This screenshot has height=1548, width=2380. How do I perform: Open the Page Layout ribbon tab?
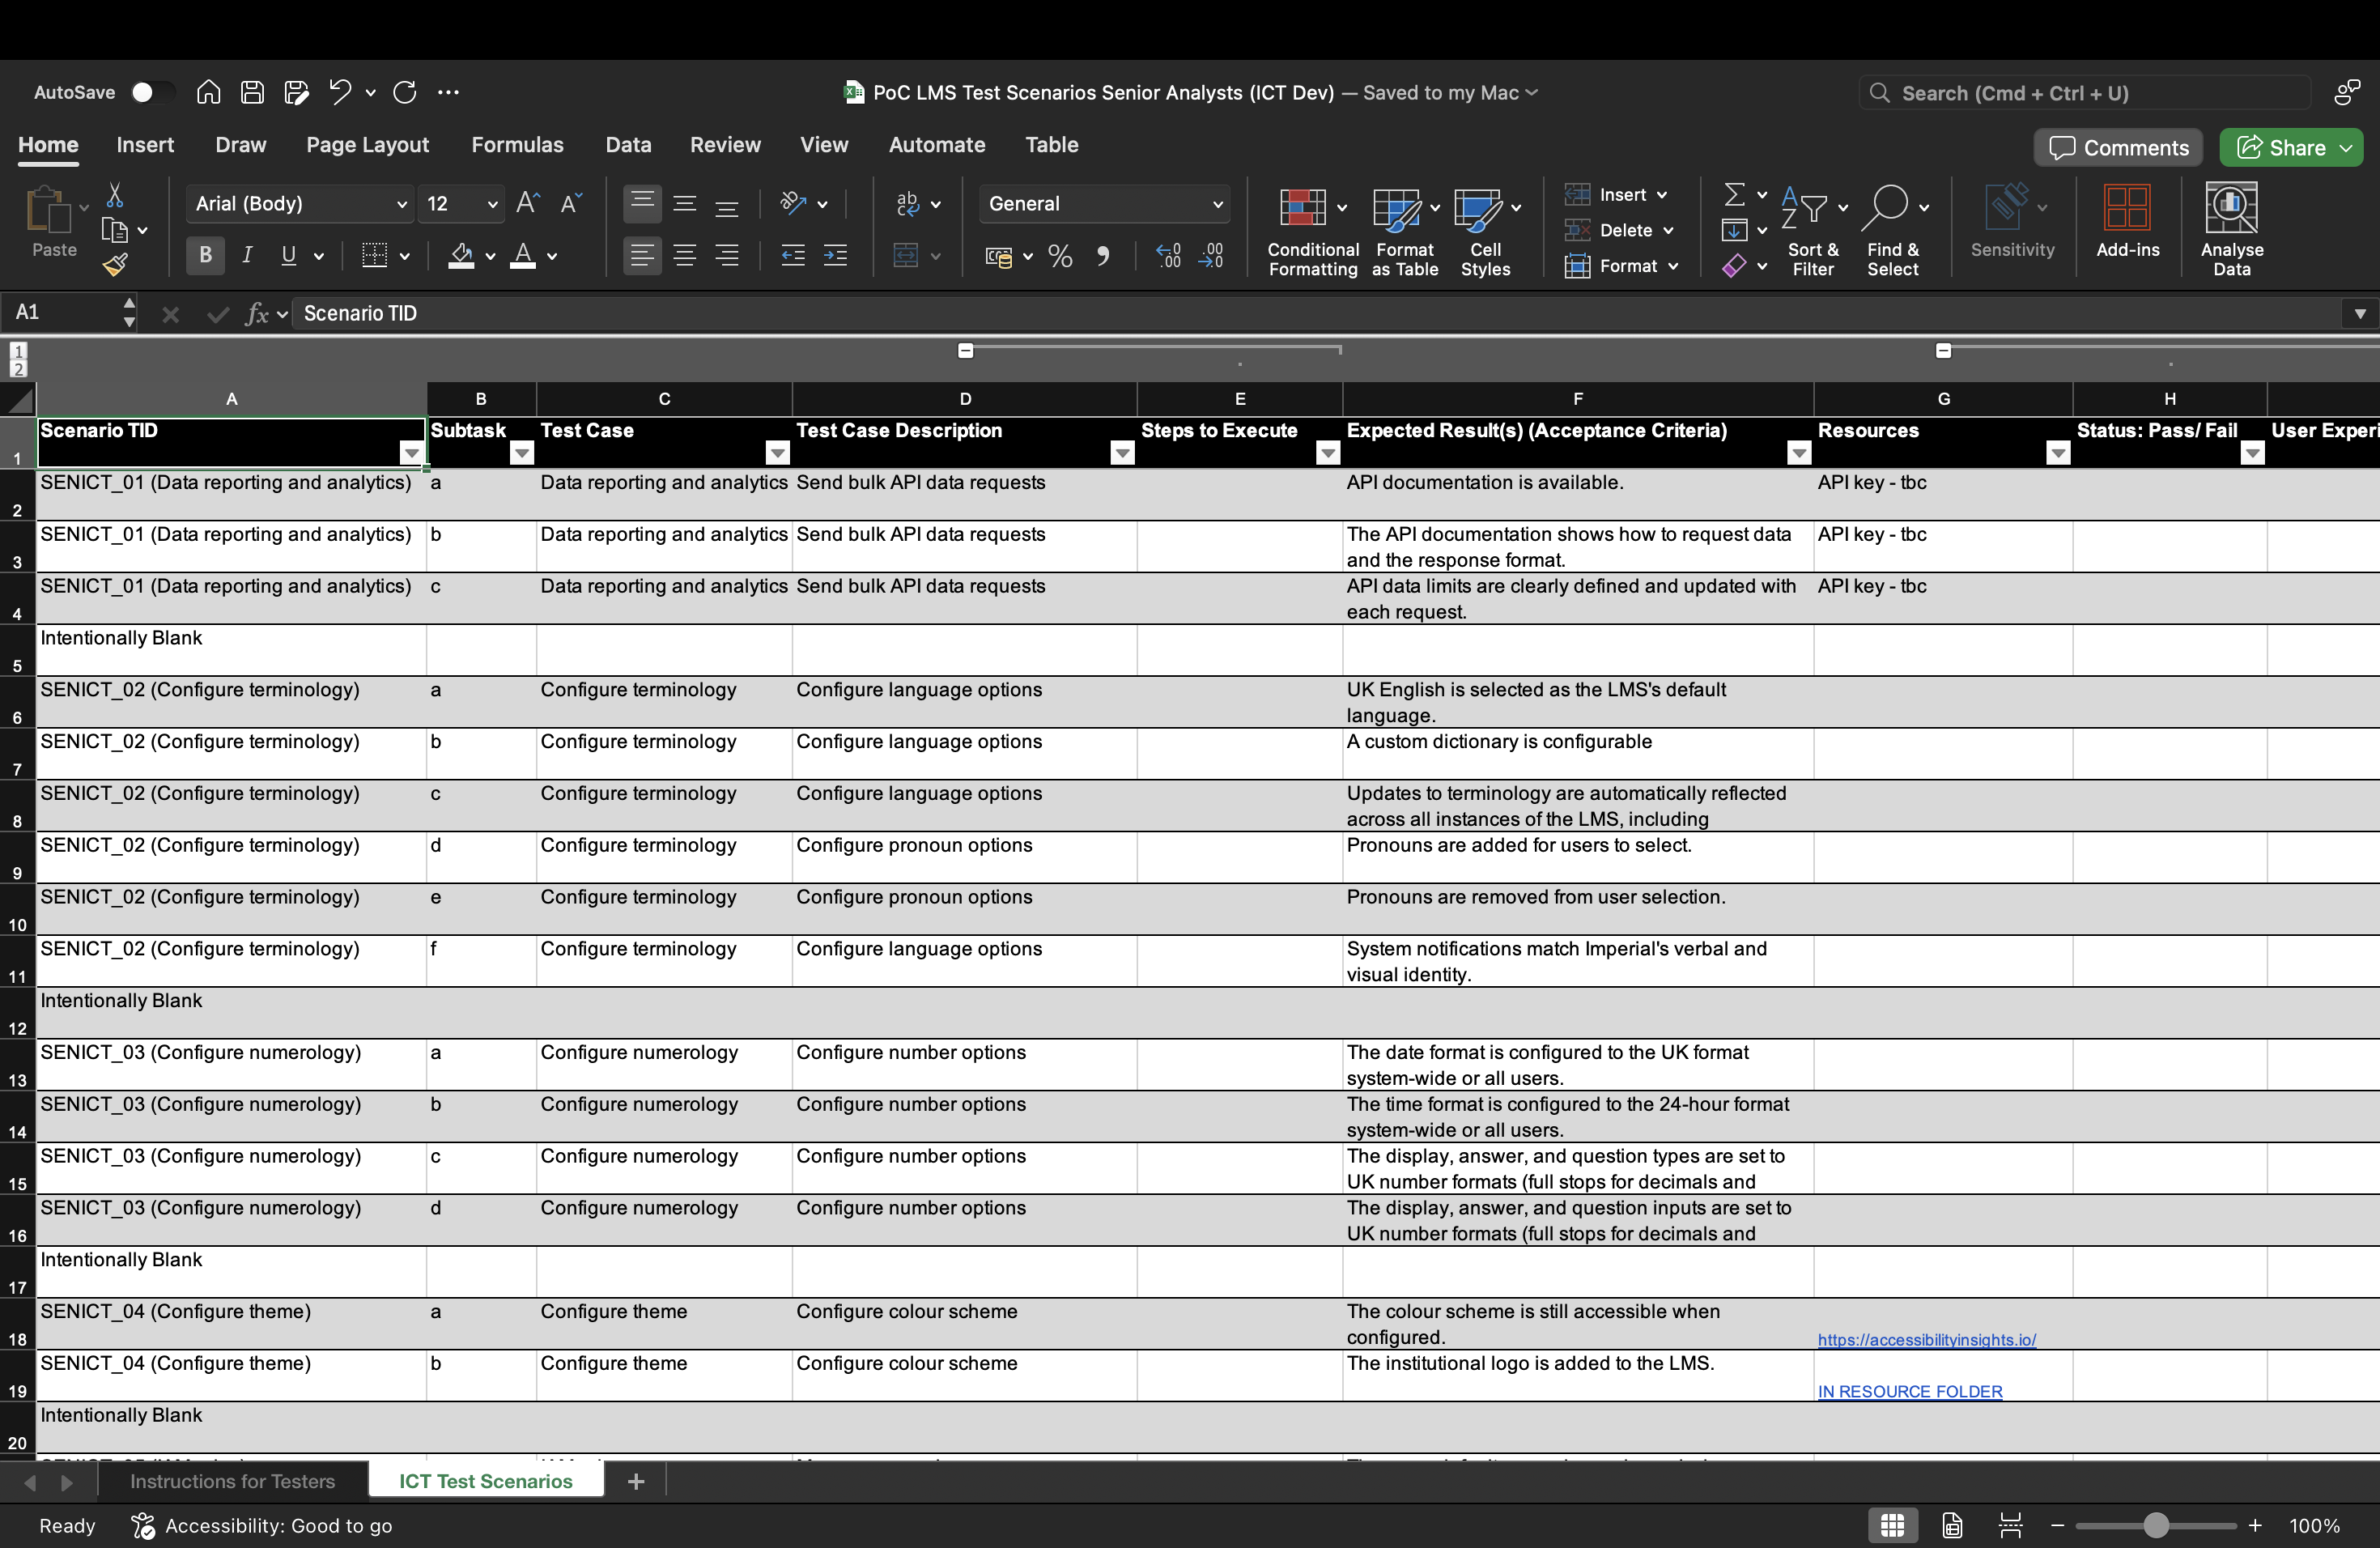click(x=367, y=145)
